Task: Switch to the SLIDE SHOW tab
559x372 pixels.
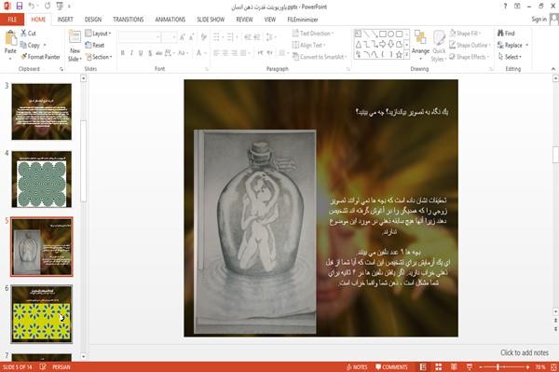Action: (211, 20)
